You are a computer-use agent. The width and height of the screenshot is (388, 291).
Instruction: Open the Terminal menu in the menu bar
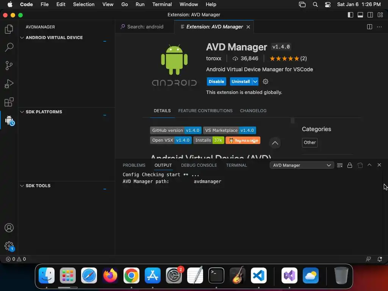coord(162,5)
